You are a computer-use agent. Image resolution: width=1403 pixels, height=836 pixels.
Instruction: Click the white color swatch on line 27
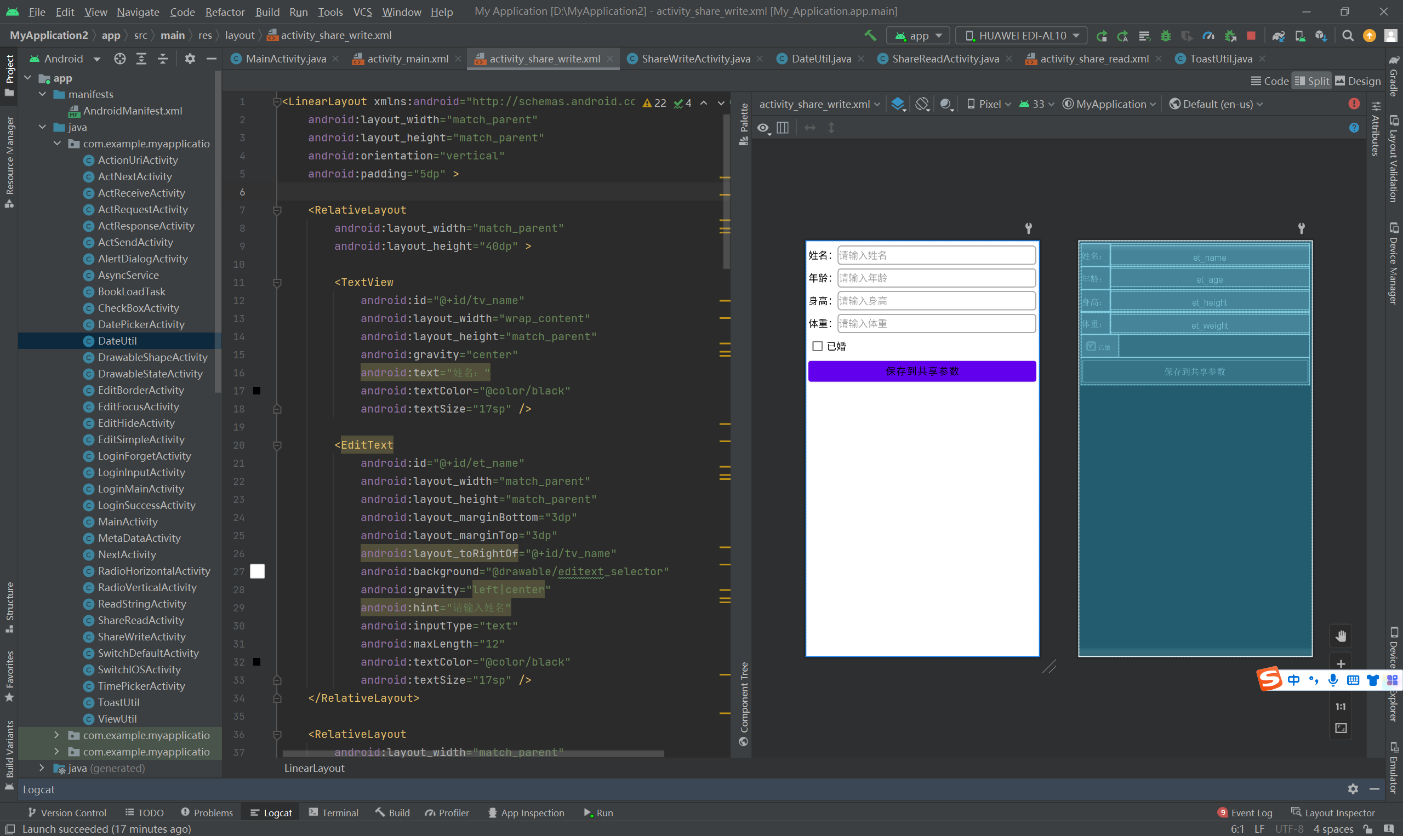[x=257, y=571]
